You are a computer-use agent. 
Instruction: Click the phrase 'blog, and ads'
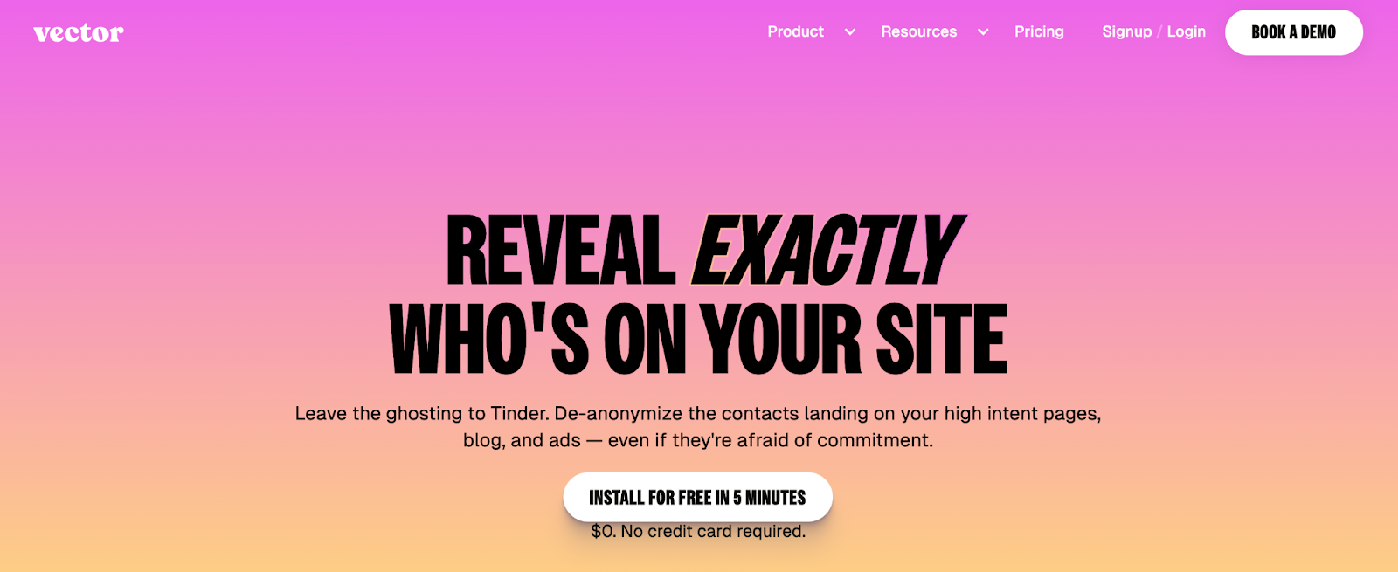click(522, 440)
